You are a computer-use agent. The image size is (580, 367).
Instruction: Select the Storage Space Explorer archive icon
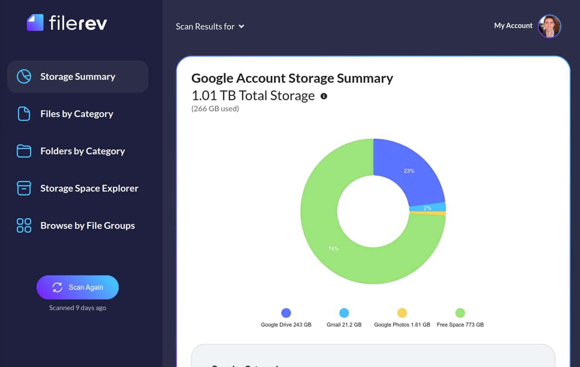point(24,188)
